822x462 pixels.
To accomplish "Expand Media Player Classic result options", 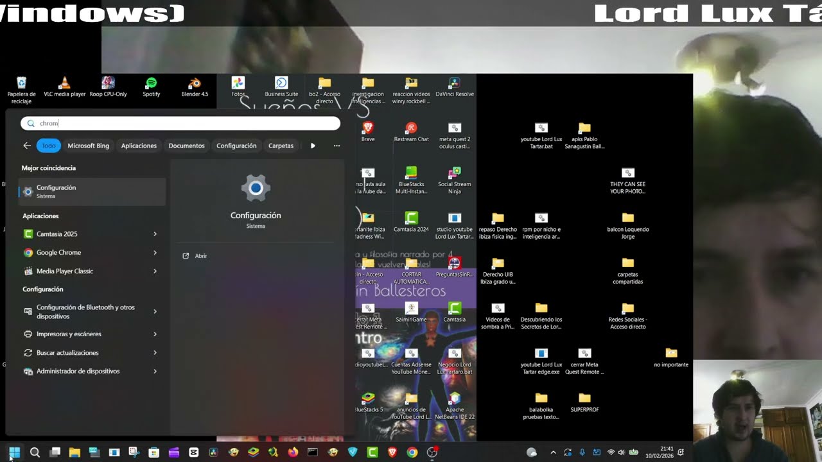I will point(155,271).
